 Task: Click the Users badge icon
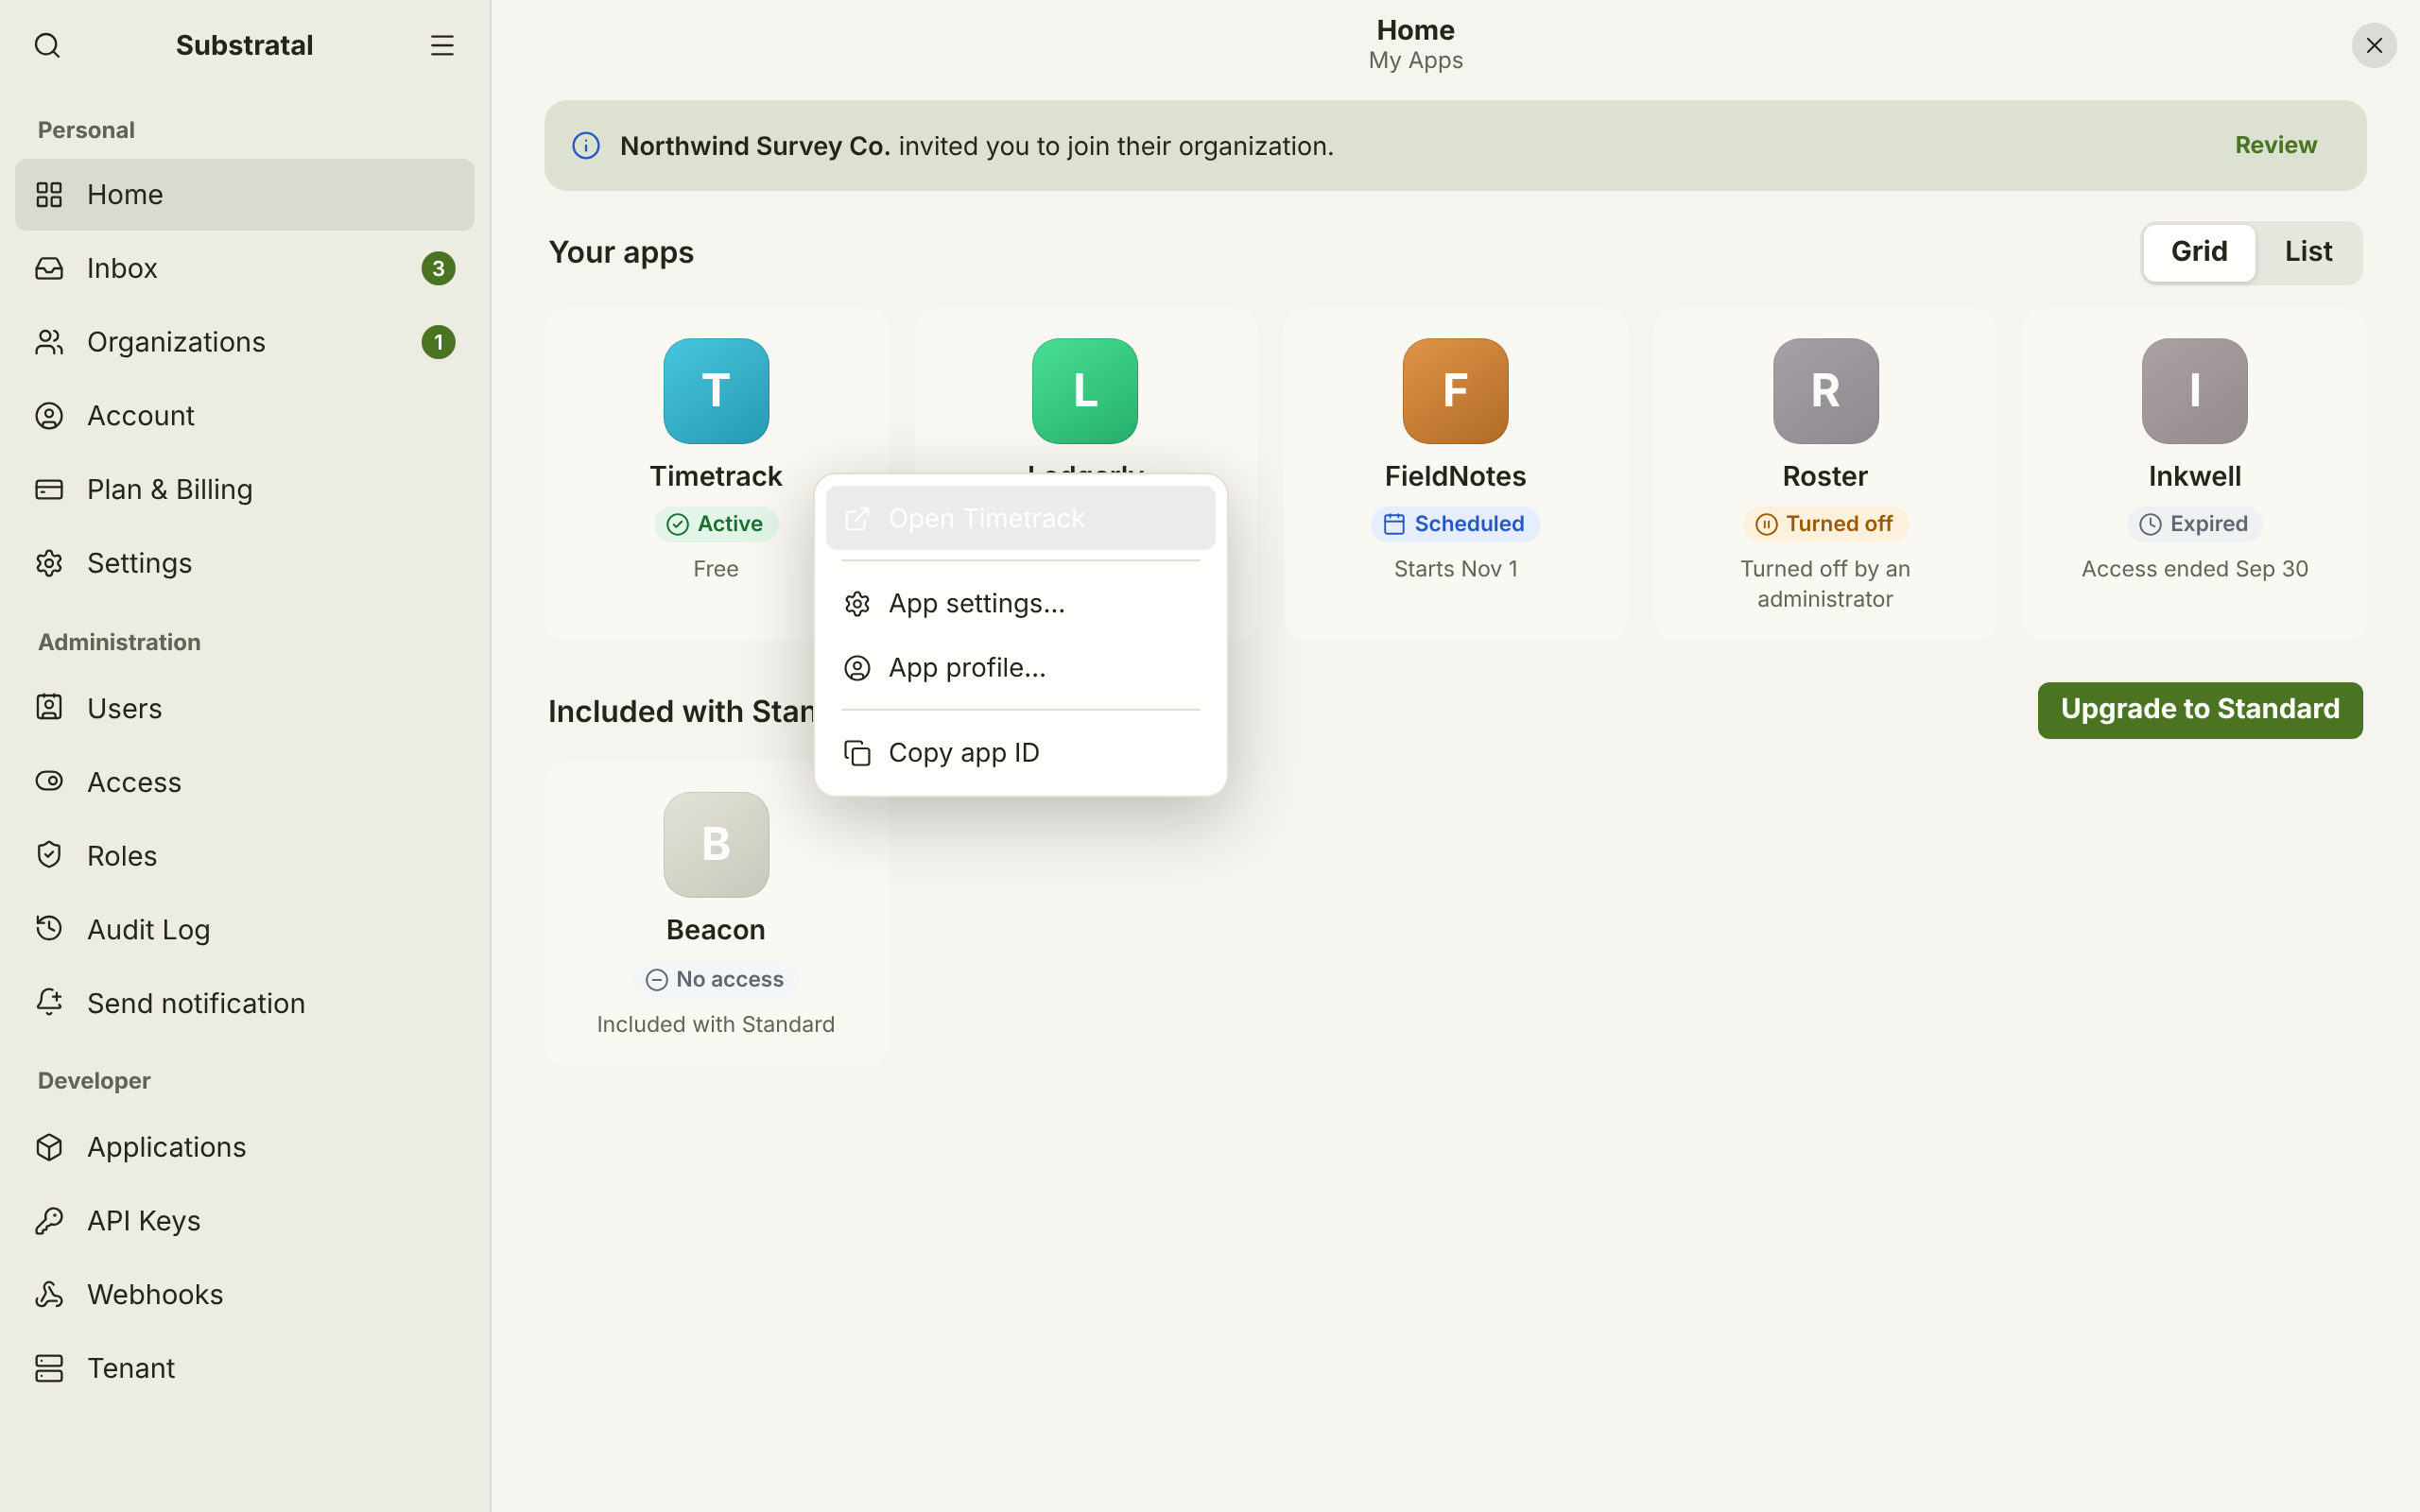pos(49,708)
